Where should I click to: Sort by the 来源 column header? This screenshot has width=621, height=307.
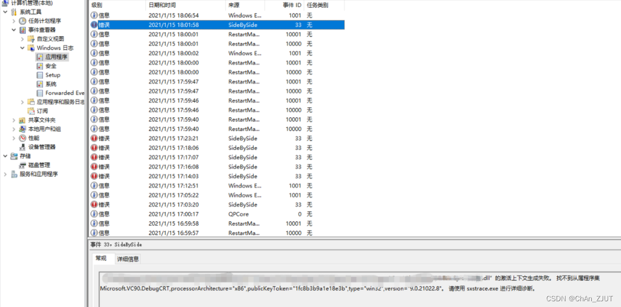click(245, 5)
